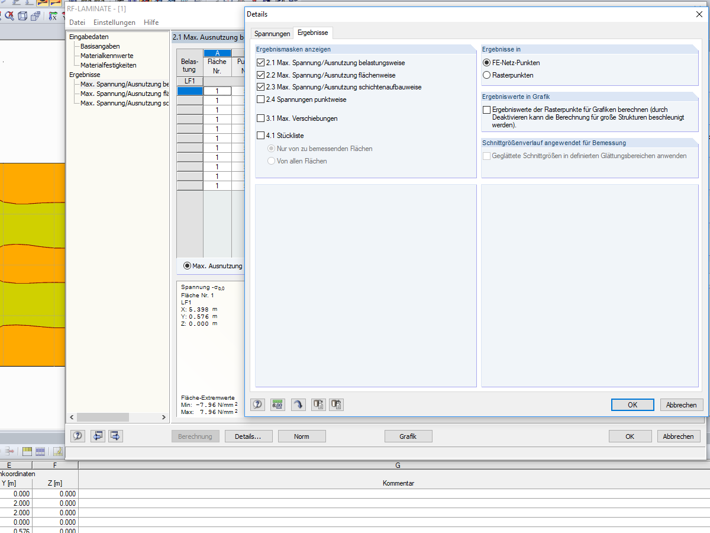The height and width of the screenshot is (533, 710).
Task: Click OK in the RF-LAMINATE window
Action: coord(630,436)
